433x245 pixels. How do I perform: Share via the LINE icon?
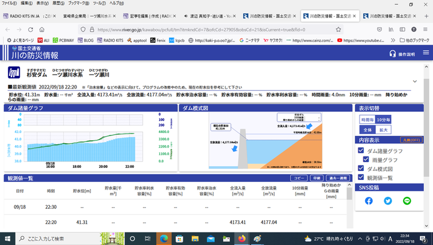(407, 200)
